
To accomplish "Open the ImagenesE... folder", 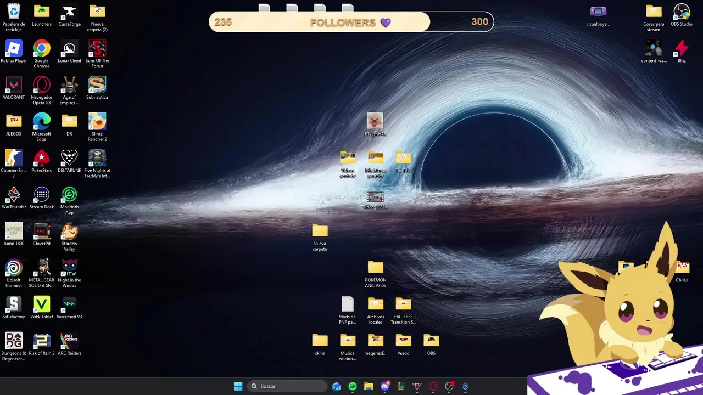I will click(x=376, y=341).
